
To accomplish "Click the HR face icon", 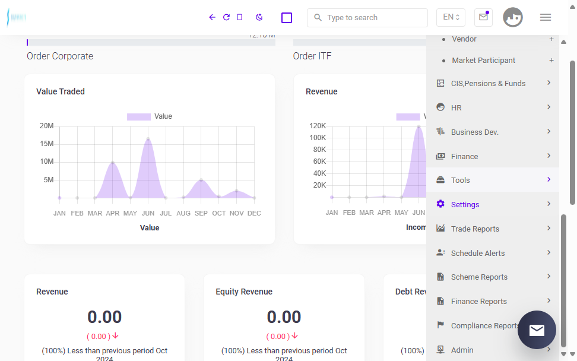I will pos(440,107).
